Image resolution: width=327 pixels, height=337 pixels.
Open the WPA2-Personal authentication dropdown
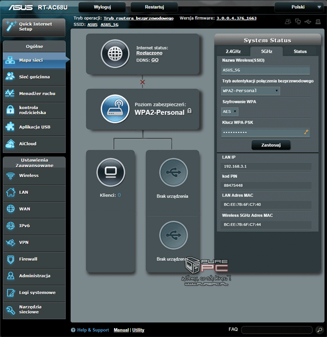(250, 91)
